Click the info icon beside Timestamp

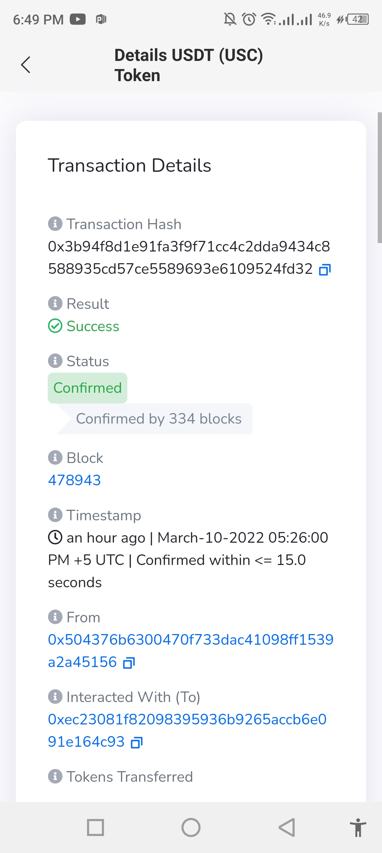[56, 515]
